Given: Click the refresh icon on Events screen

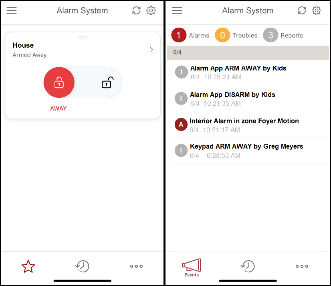Looking at the screenshot, I should pyautogui.click(x=302, y=11).
